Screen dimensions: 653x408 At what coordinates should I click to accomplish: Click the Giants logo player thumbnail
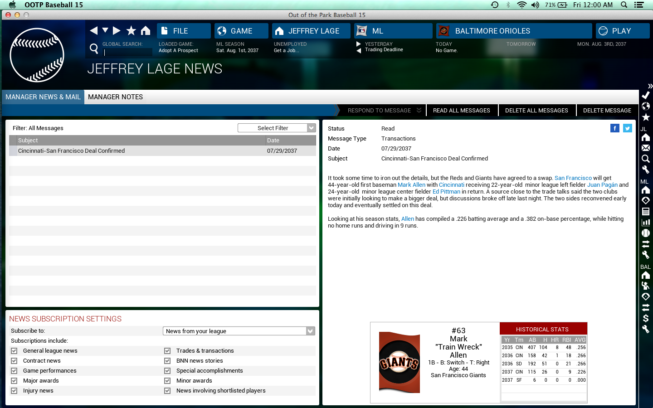tap(400, 362)
